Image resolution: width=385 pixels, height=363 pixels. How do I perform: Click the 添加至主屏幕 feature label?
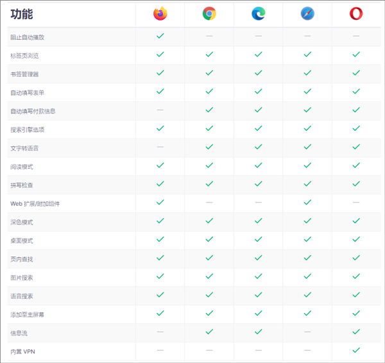click(x=28, y=315)
